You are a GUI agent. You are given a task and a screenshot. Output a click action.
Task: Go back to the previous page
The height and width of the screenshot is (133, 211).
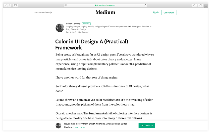point(6,5)
